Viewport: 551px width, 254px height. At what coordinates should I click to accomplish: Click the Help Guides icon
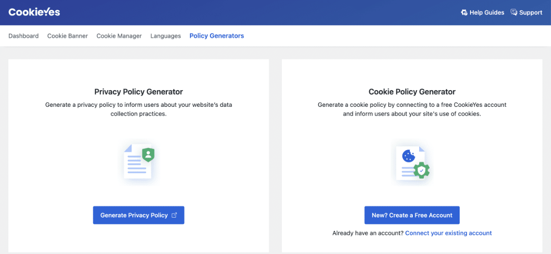(x=464, y=13)
